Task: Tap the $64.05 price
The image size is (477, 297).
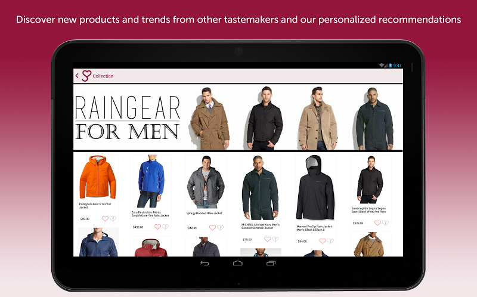Action: (302, 242)
